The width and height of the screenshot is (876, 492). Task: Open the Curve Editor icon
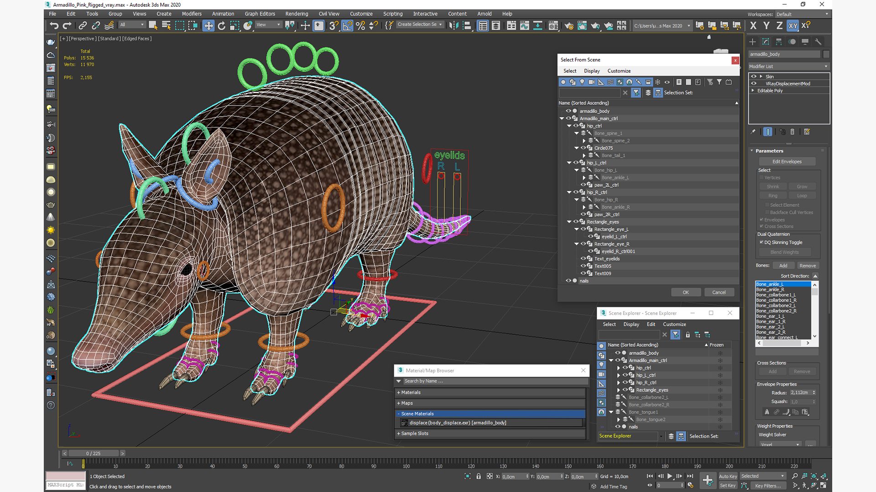click(x=525, y=26)
